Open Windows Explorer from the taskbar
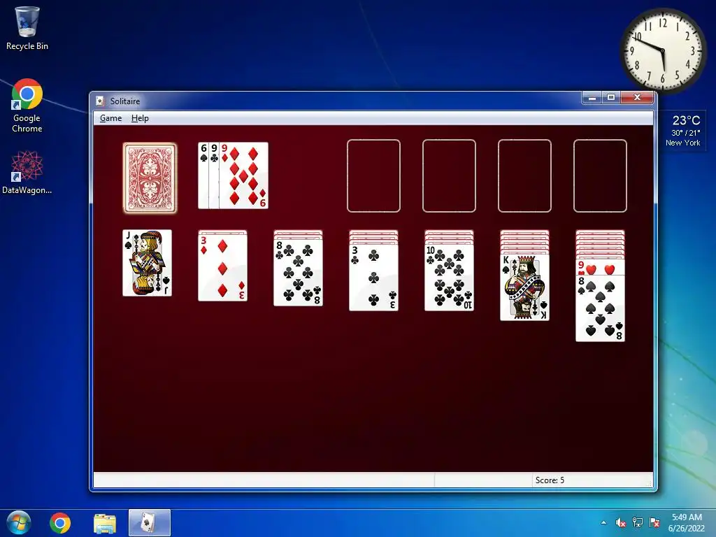 [x=105, y=523]
